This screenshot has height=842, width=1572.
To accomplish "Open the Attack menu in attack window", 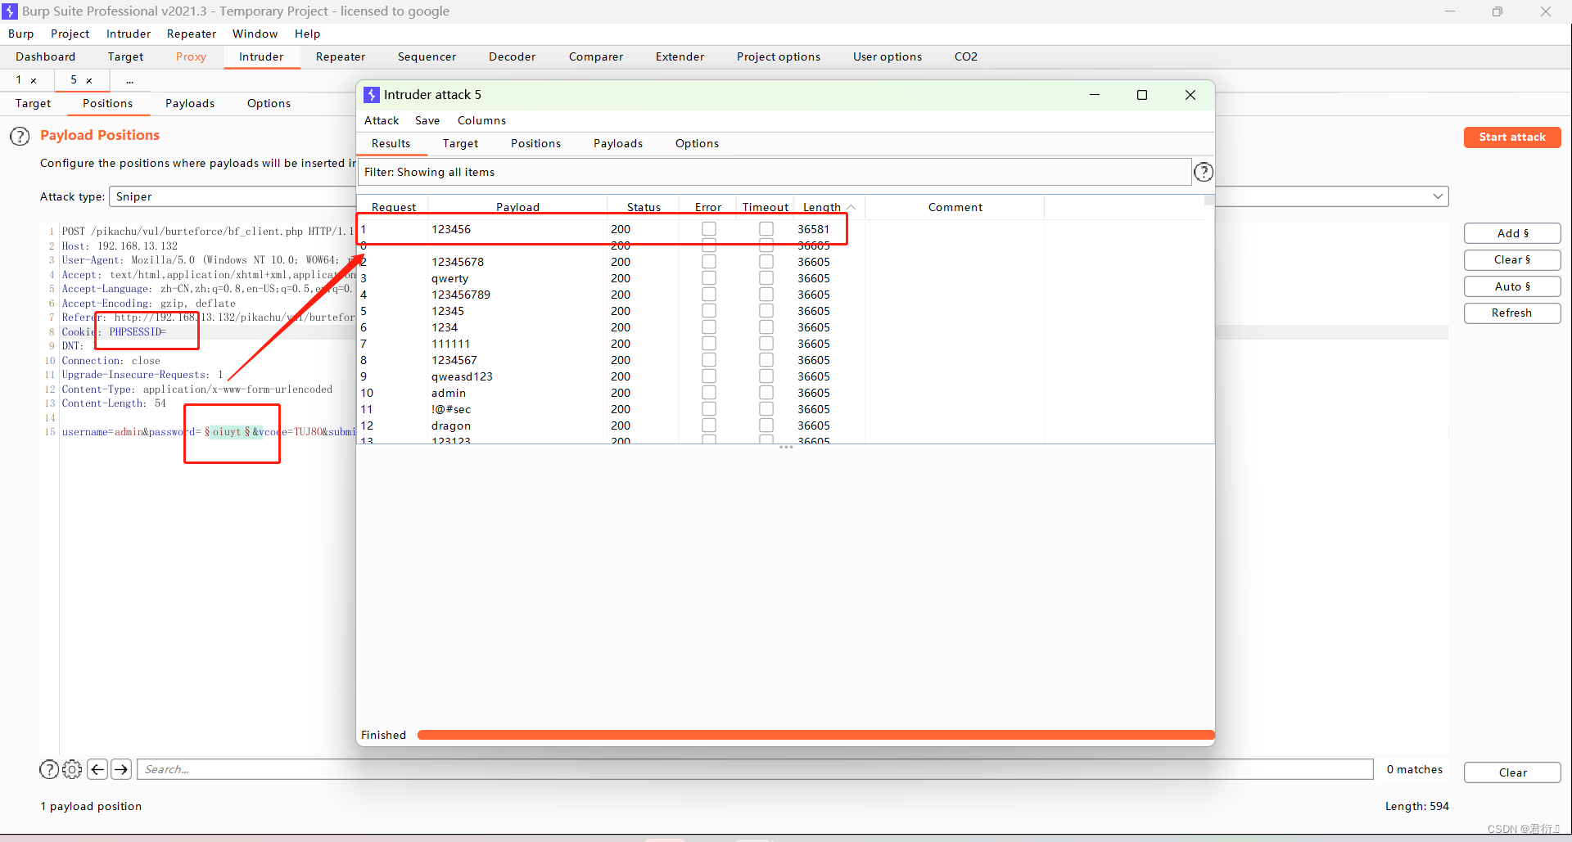I will [382, 120].
